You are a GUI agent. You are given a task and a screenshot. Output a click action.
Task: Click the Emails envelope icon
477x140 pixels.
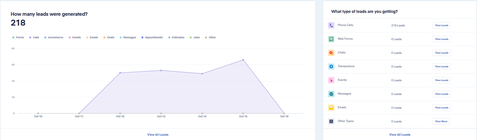[x=331, y=108]
